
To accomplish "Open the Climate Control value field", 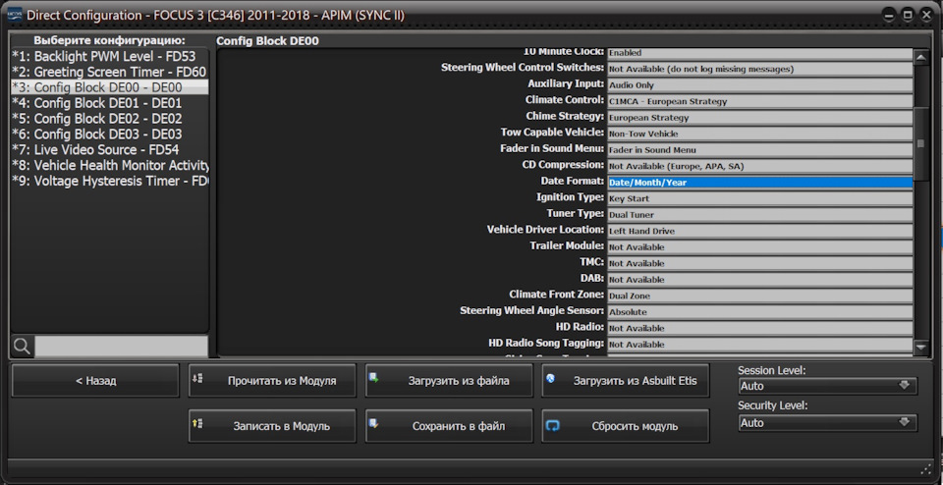I will (759, 101).
